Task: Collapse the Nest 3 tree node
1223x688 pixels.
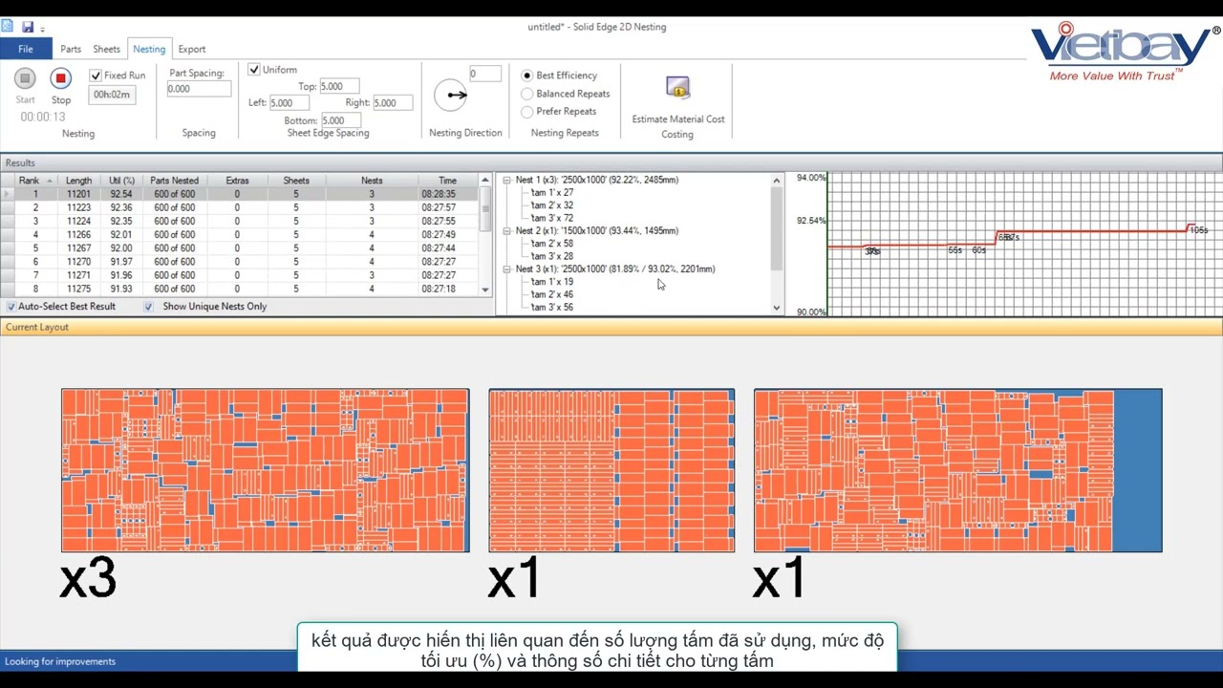Action: click(x=506, y=269)
